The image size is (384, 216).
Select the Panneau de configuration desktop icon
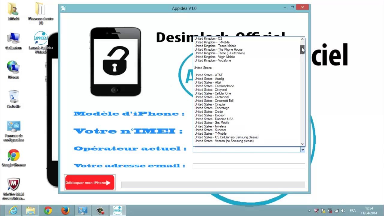click(x=14, y=131)
